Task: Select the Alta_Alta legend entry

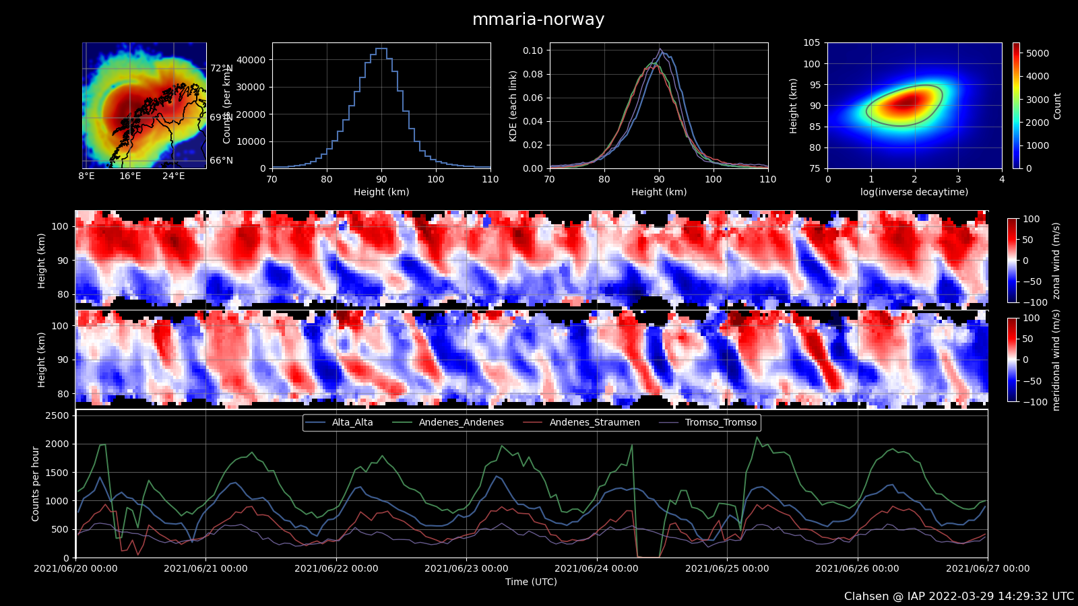Action: tap(340, 422)
